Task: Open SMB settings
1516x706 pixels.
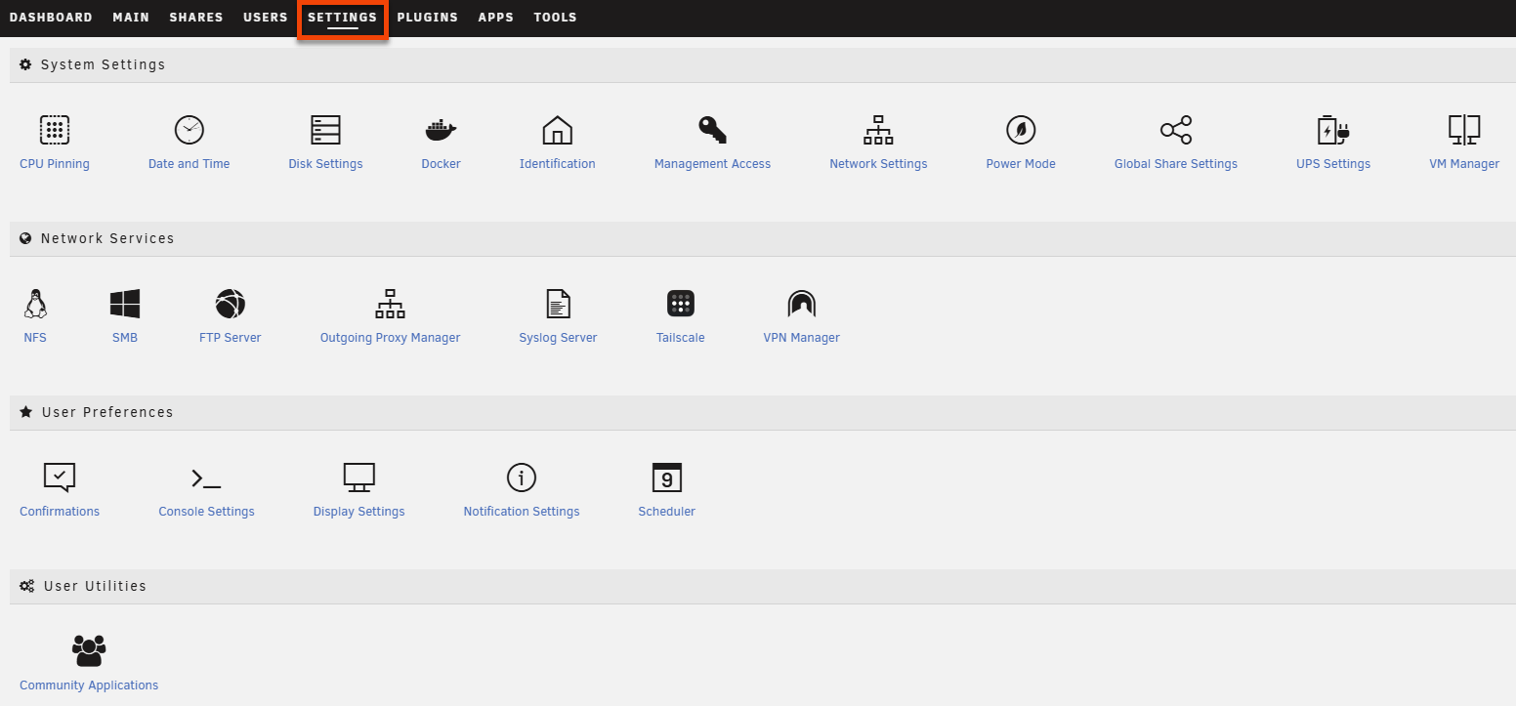Action: (x=125, y=313)
